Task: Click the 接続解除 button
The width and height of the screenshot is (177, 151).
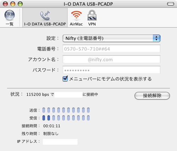Action: point(152,95)
